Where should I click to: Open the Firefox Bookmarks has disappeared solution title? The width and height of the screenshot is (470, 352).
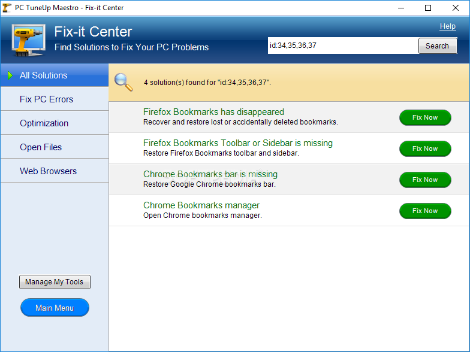213,112
